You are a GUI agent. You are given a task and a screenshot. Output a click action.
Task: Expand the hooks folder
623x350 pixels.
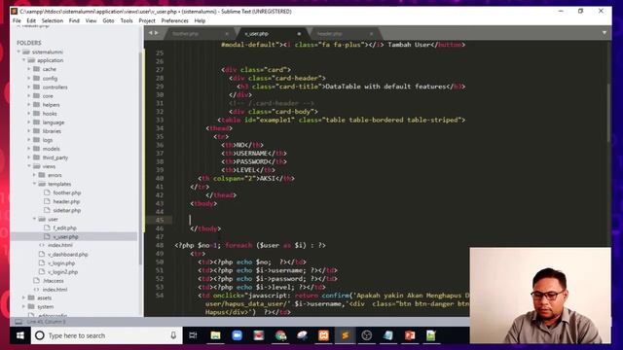pos(29,114)
